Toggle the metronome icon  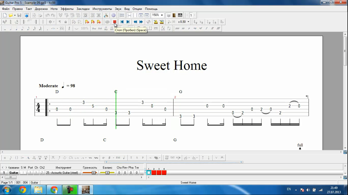(x=156, y=22)
